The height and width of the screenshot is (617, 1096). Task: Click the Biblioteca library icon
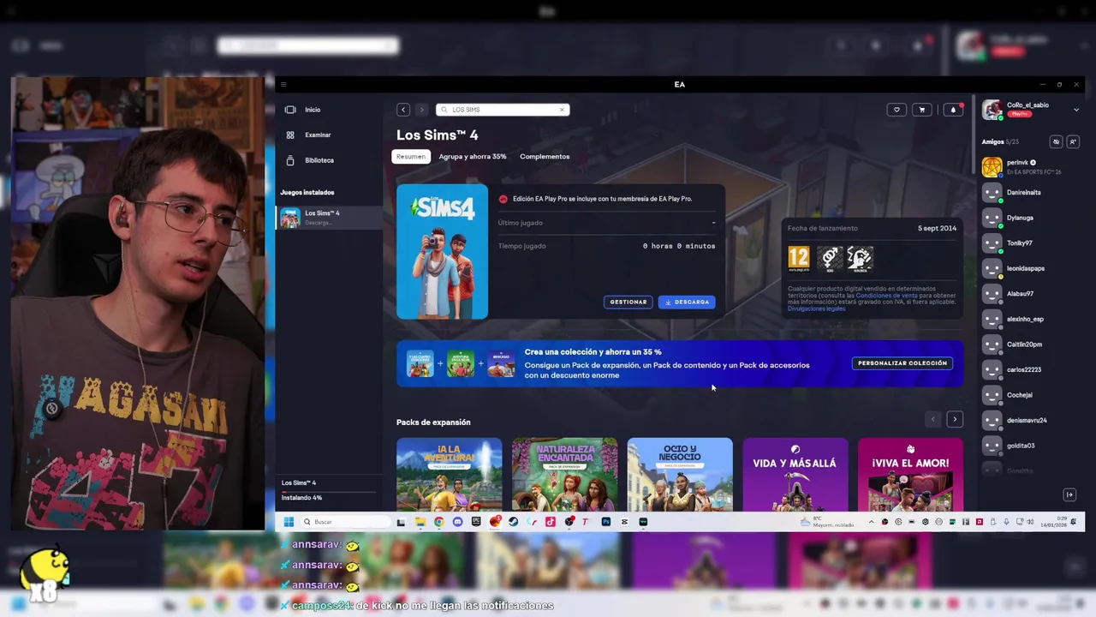290,160
